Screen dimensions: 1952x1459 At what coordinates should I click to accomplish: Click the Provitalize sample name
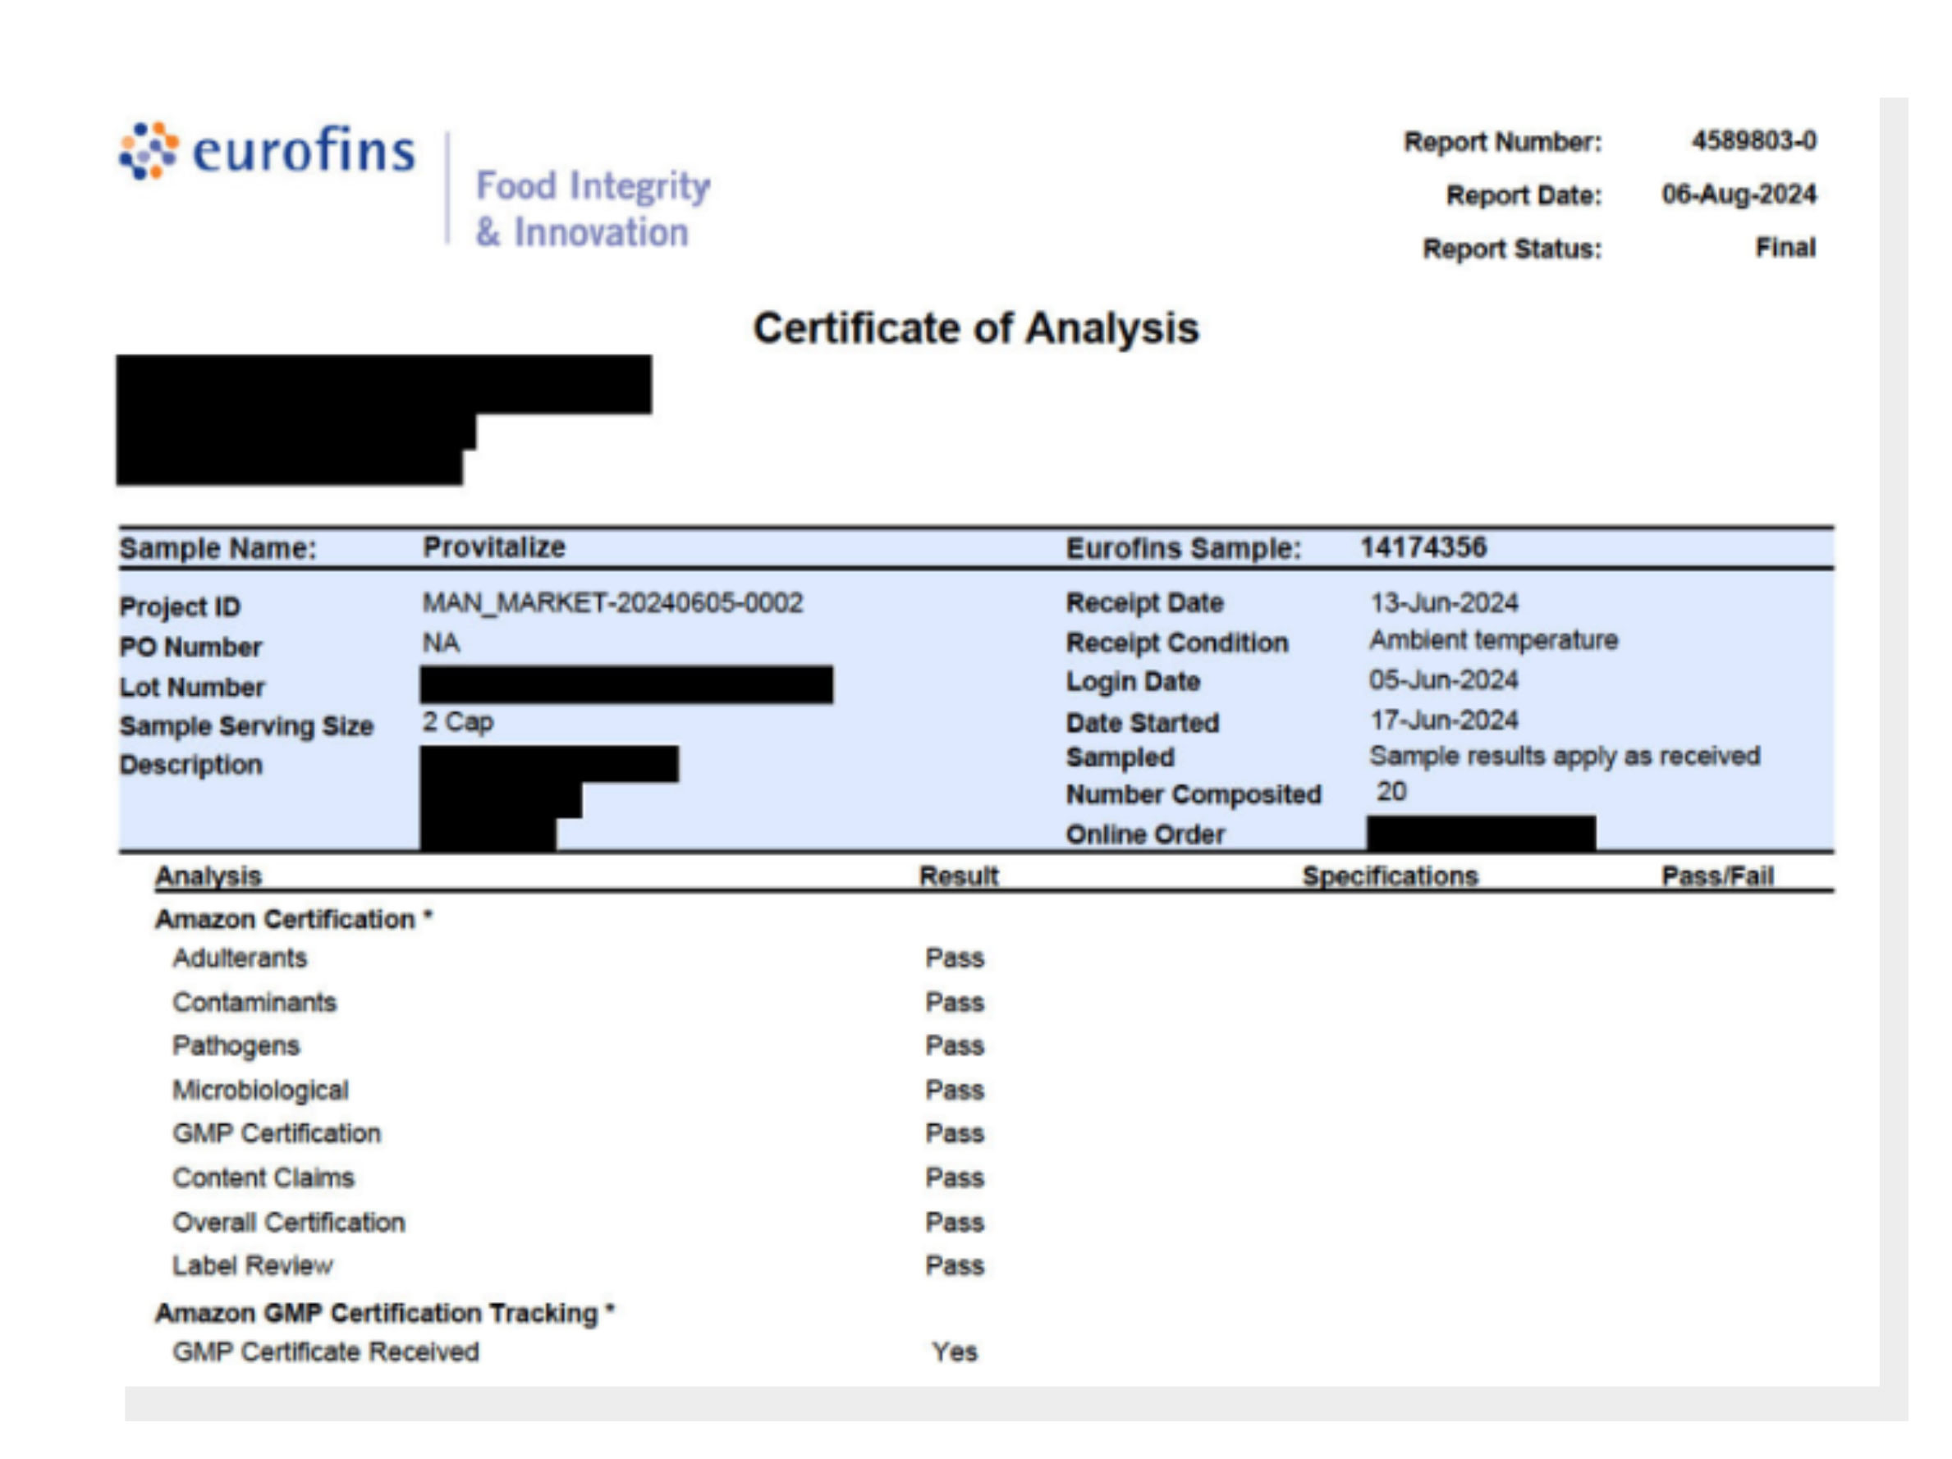(493, 547)
